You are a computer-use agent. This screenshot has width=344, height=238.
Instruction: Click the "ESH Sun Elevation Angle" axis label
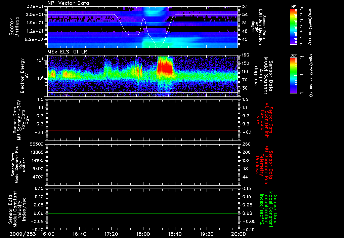pos(259,27)
